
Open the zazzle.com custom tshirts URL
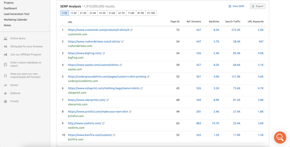click(x=93, y=65)
